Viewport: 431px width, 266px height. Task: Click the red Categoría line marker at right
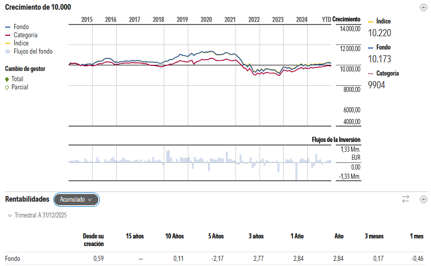pyautogui.click(x=371, y=74)
